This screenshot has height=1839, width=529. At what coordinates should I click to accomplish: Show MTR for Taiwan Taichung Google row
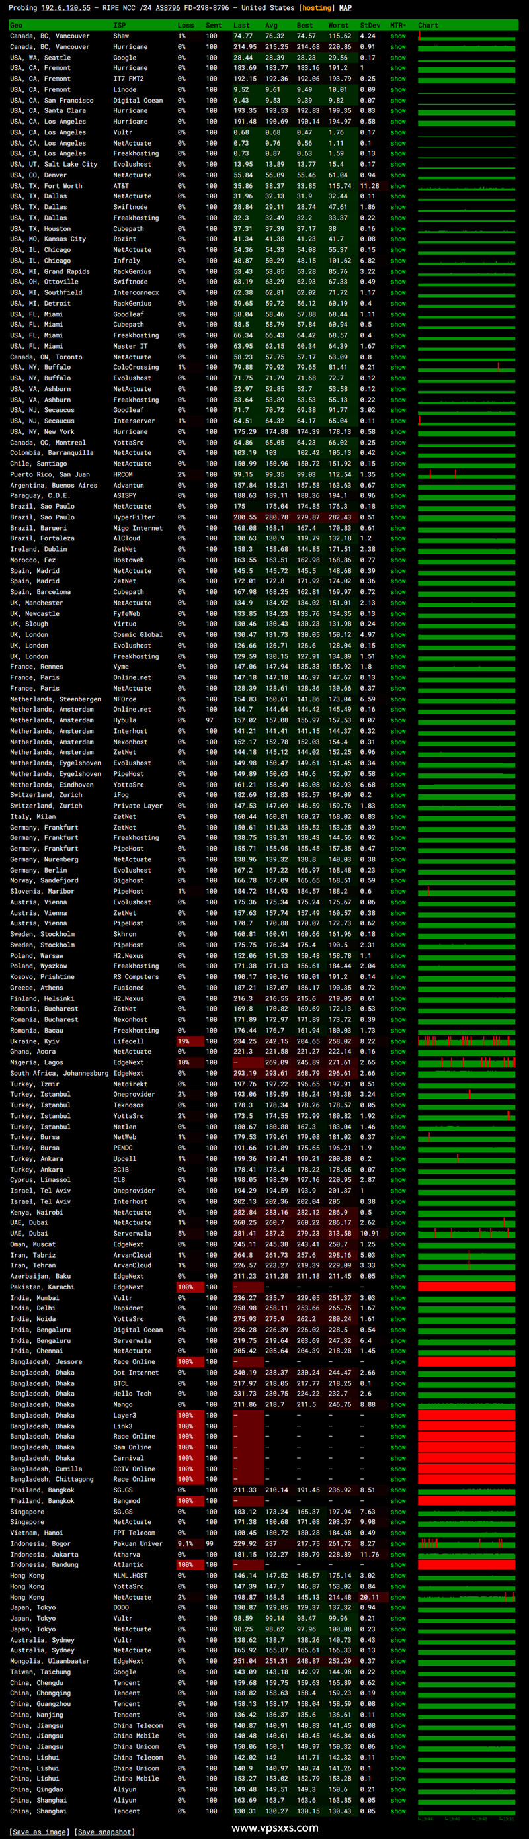click(397, 1672)
